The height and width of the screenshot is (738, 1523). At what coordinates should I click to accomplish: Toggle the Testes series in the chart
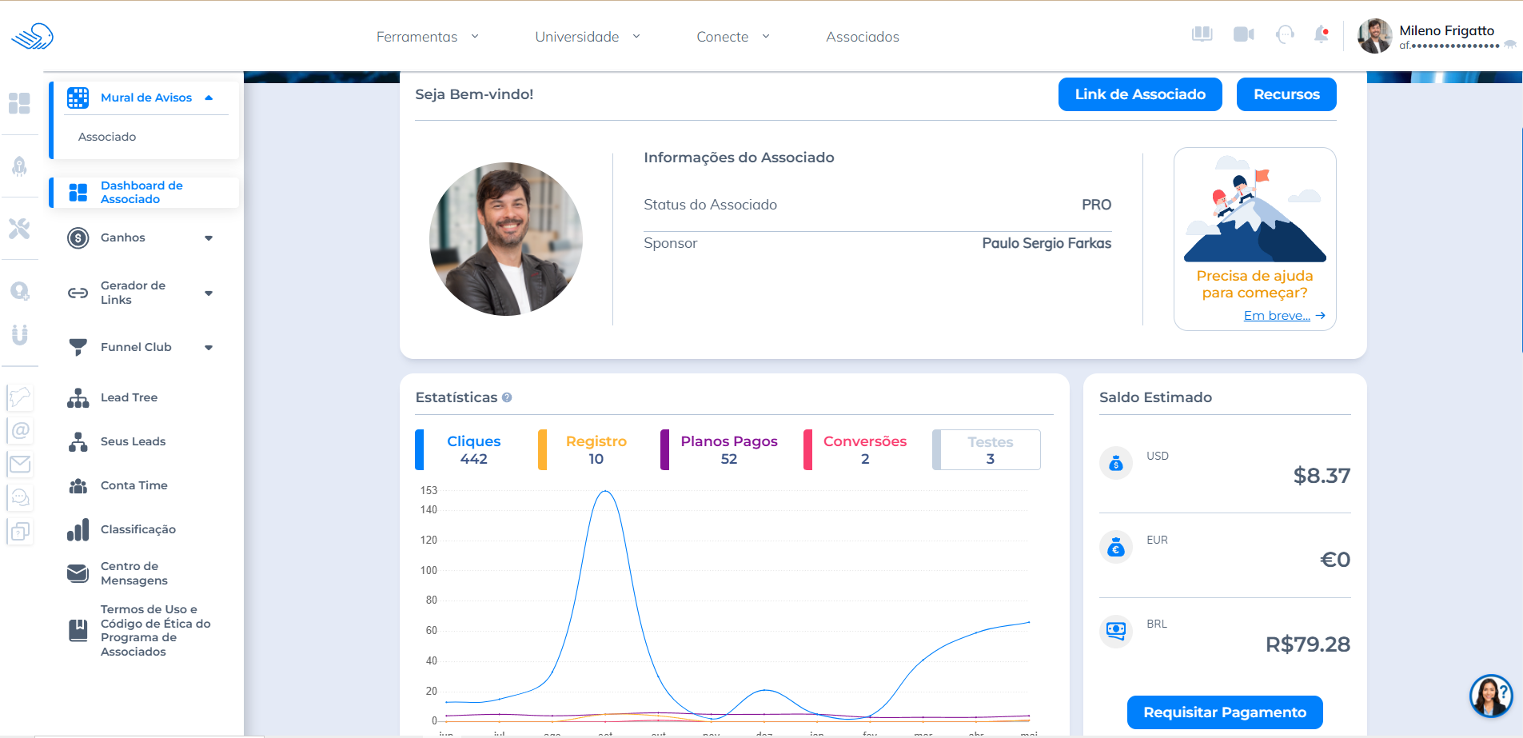click(x=990, y=449)
